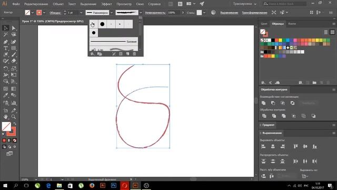Open the zoom level 150% dropdown
Screen dimensions: 337x190
[36, 179]
